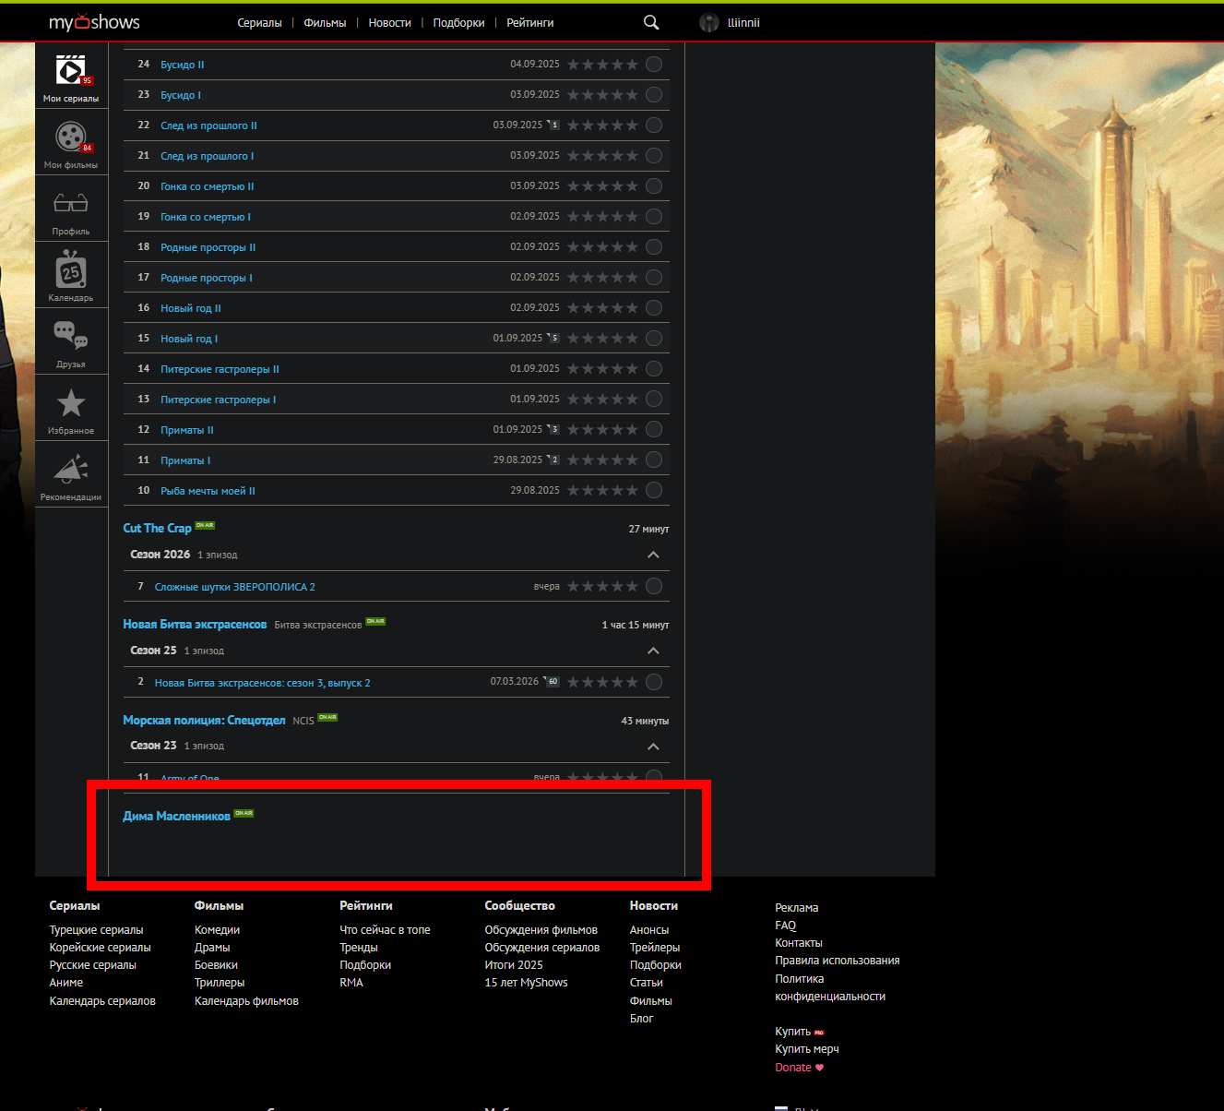Mark Бусидо II episode as watched
Image resolution: width=1224 pixels, height=1111 pixels.
pos(654,65)
